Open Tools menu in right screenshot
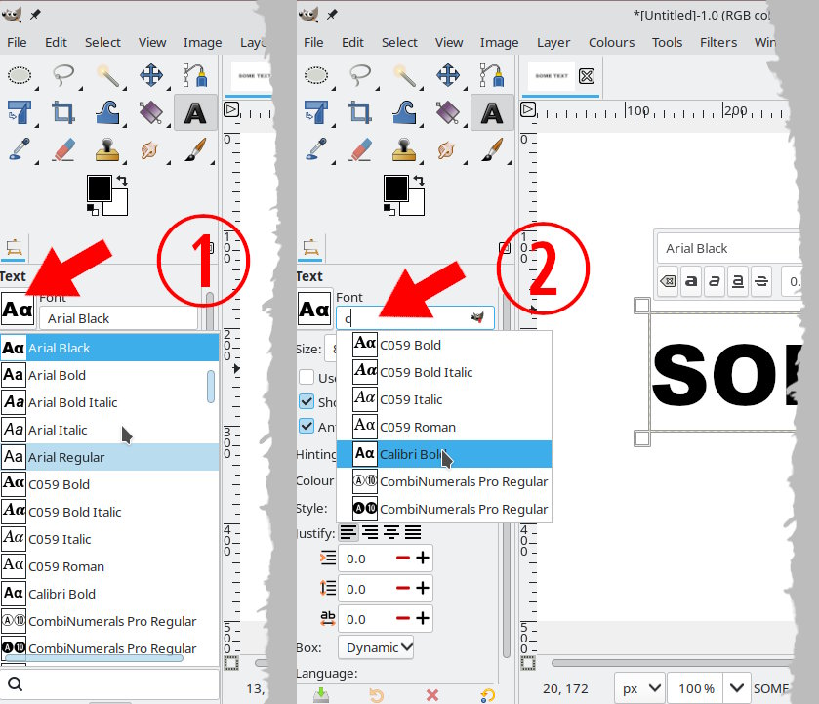Screen dimensions: 819x704 667,42
